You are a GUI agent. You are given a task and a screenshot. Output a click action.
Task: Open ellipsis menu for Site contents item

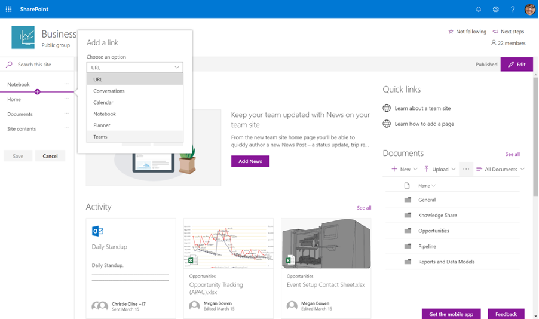(67, 128)
